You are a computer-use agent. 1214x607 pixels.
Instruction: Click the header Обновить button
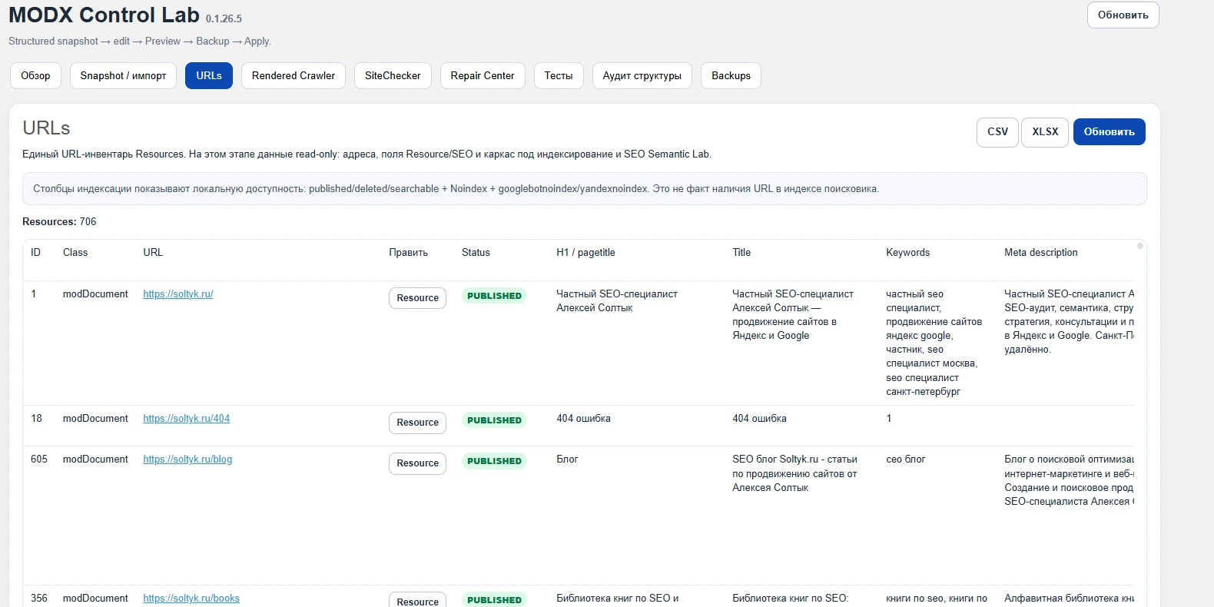coord(1123,15)
